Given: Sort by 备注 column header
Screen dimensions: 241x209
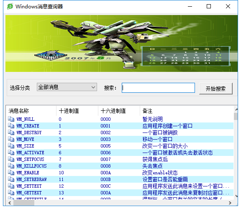Looking at the screenshot, I should pyautogui.click(x=187, y=111).
